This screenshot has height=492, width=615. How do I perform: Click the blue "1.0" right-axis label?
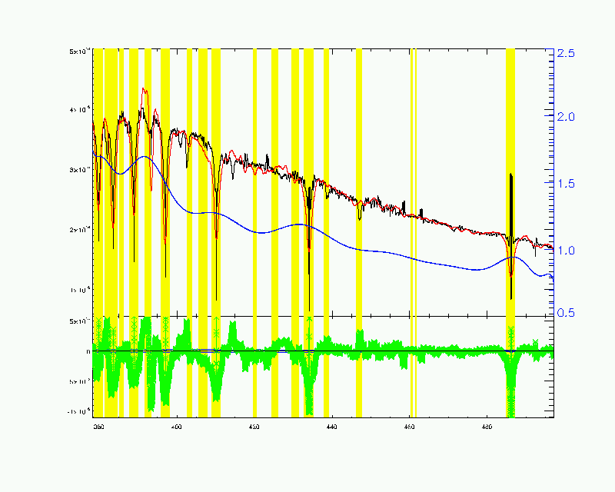[565, 251]
